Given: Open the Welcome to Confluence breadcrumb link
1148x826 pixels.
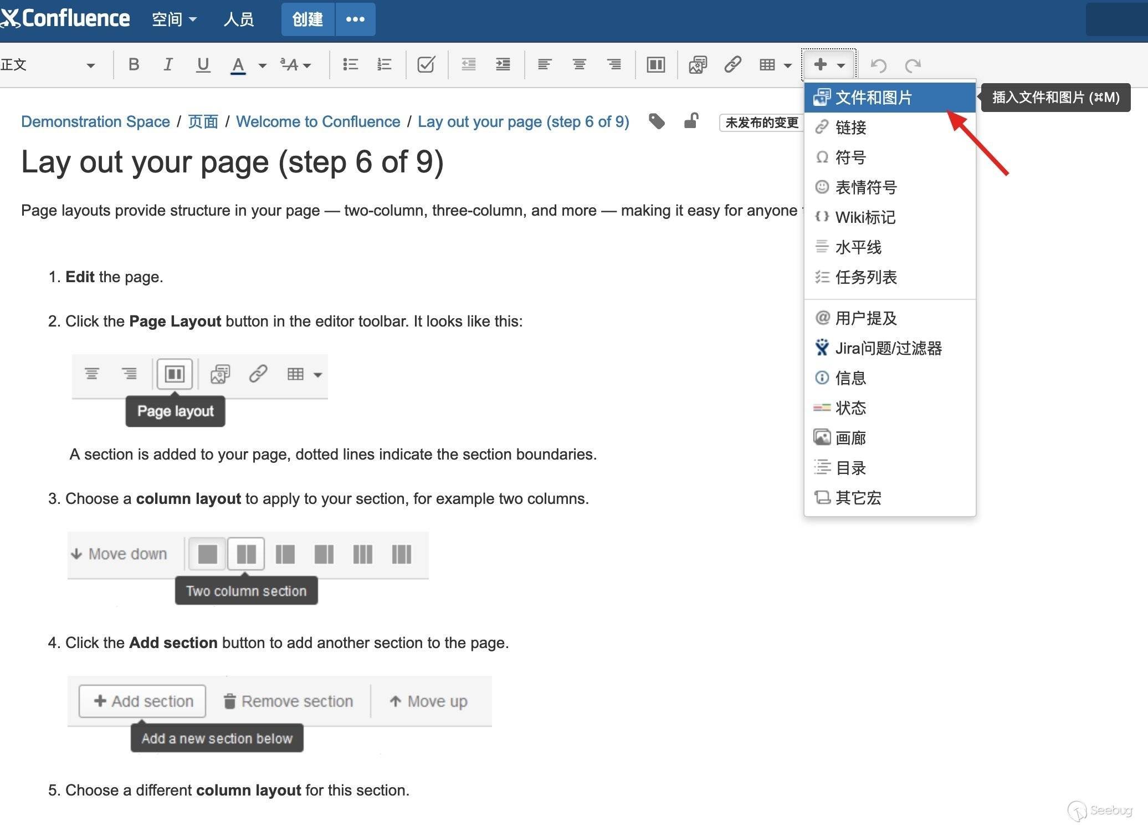Looking at the screenshot, I should [318, 121].
